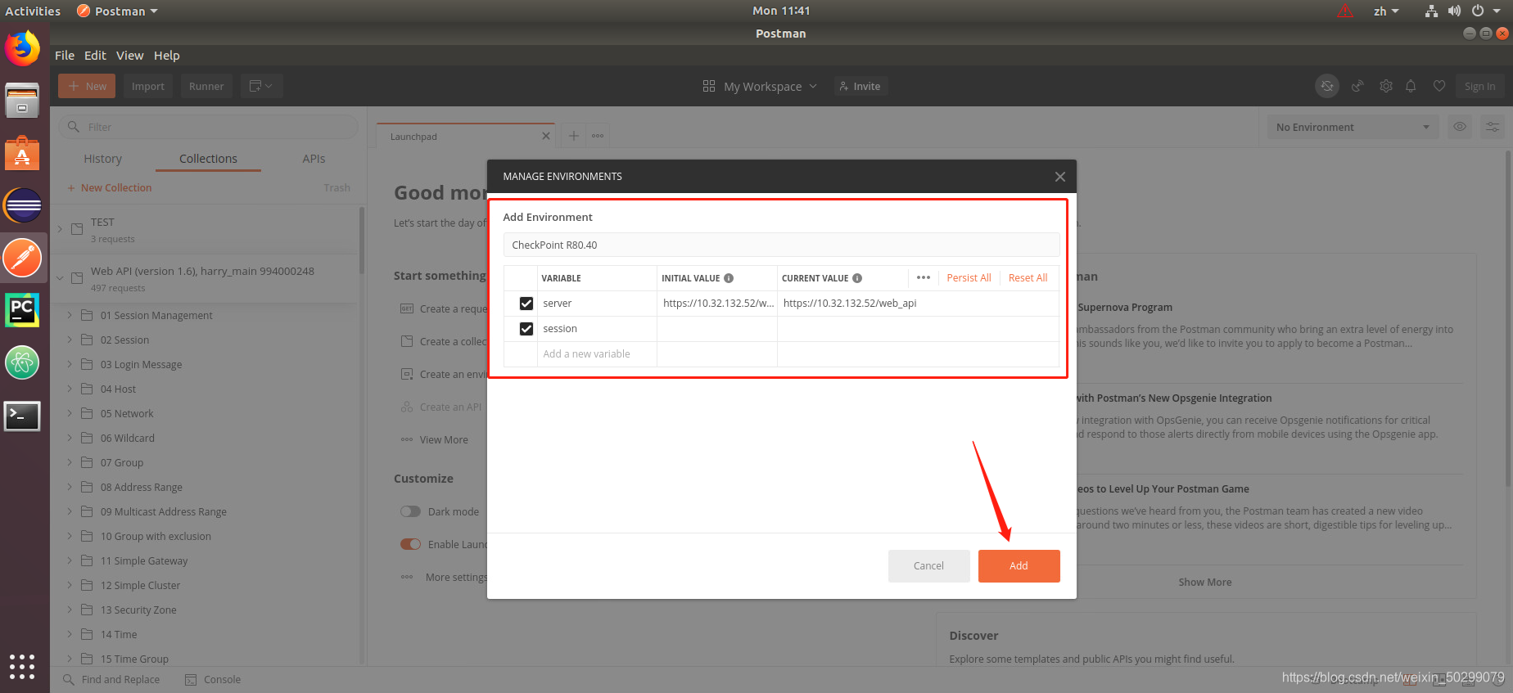
Task: Open the zh input language menu
Action: click(x=1386, y=11)
